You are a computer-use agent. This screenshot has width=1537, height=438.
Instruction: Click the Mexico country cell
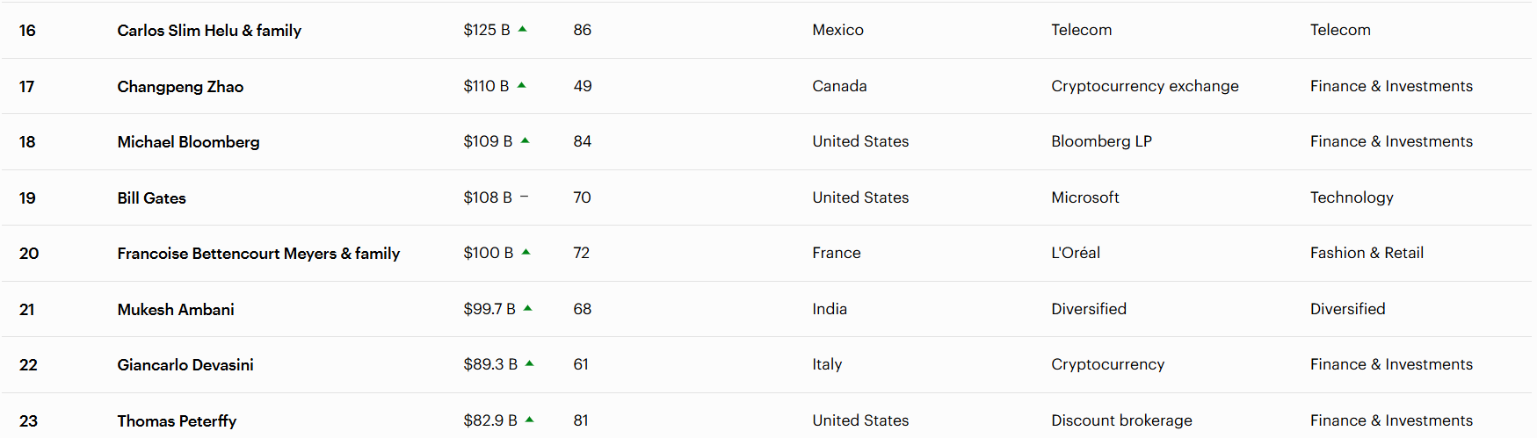coord(837,30)
